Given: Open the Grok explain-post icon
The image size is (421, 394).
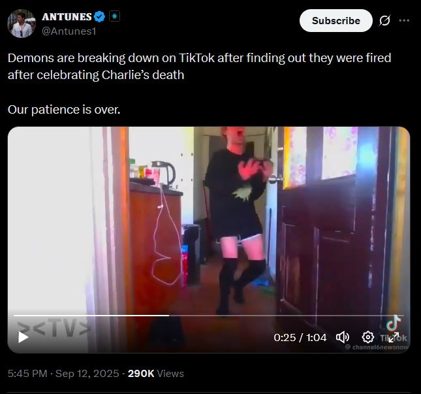Looking at the screenshot, I should (x=384, y=21).
